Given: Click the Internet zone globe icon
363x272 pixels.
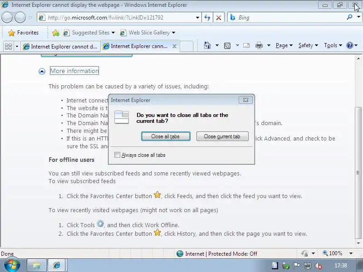Looking at the screenshot, I should (x=180, y=254).
